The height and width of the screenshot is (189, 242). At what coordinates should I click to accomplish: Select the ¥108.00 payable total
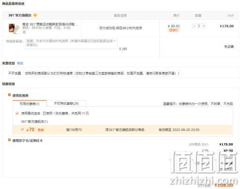(x=224, y=185)
